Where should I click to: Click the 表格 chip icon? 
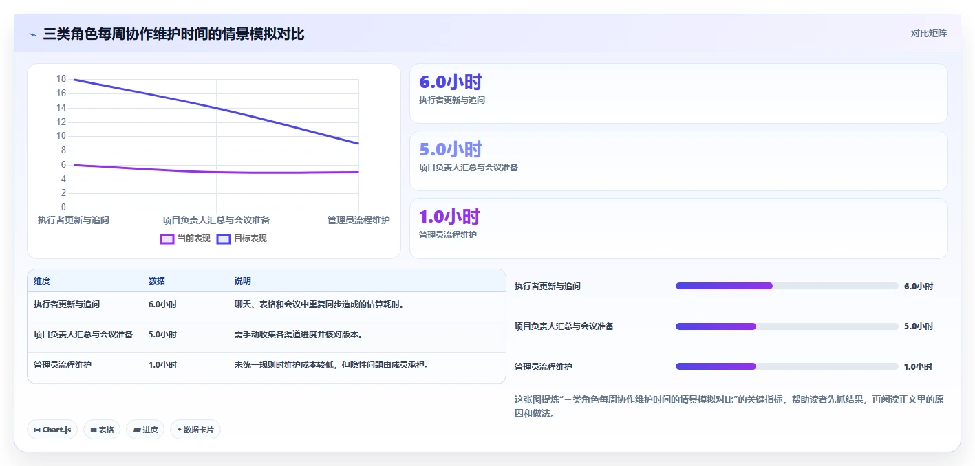coord(94,430)
